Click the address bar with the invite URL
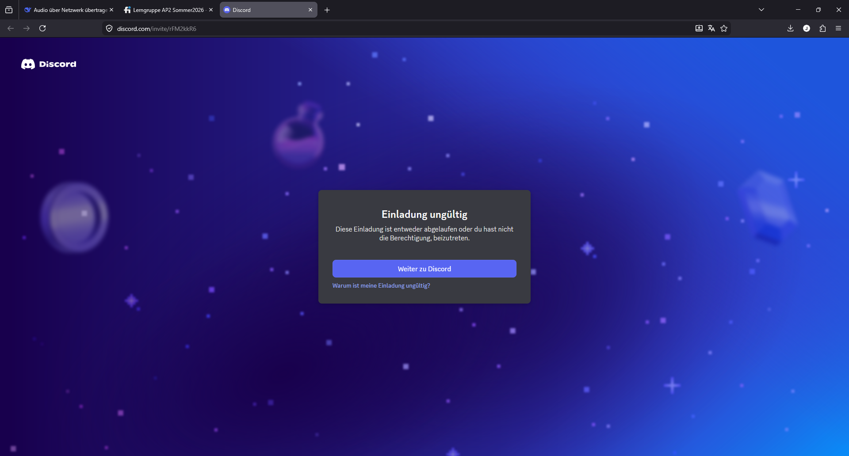This screenshot has height=456, width=849. point(354,28)
